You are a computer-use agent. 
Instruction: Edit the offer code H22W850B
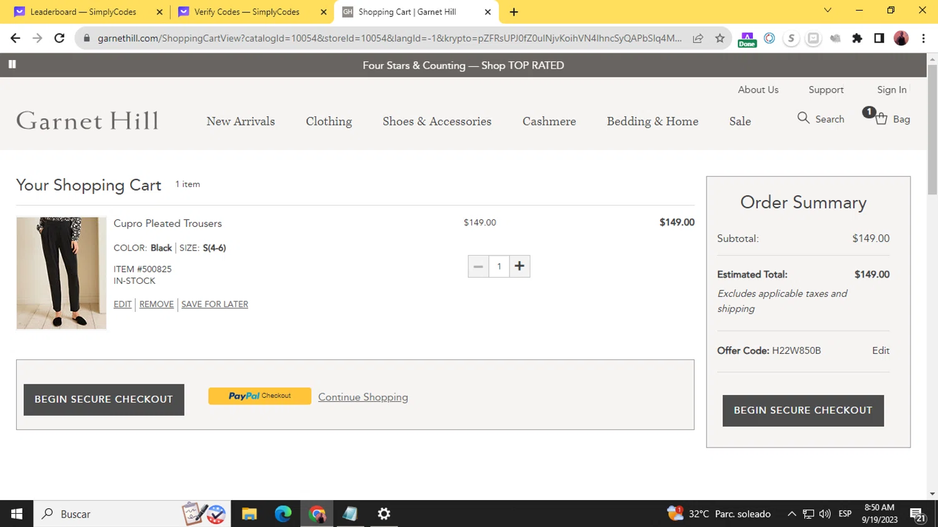point(880,351)
